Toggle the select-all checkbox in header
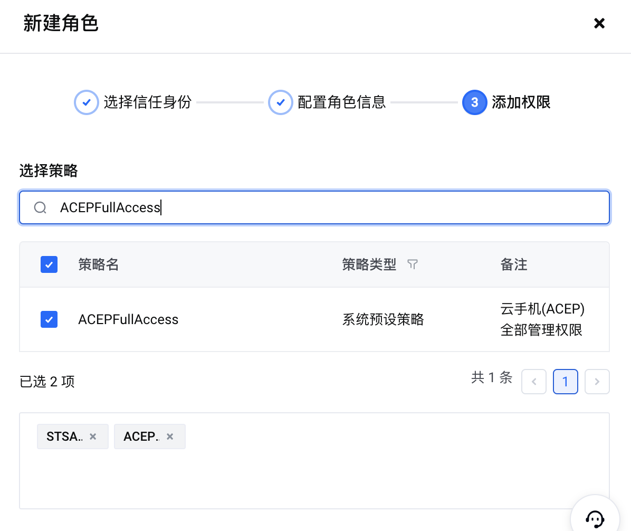Image resolution: width=631 pixels, height=531 pixels. (49, 264)
